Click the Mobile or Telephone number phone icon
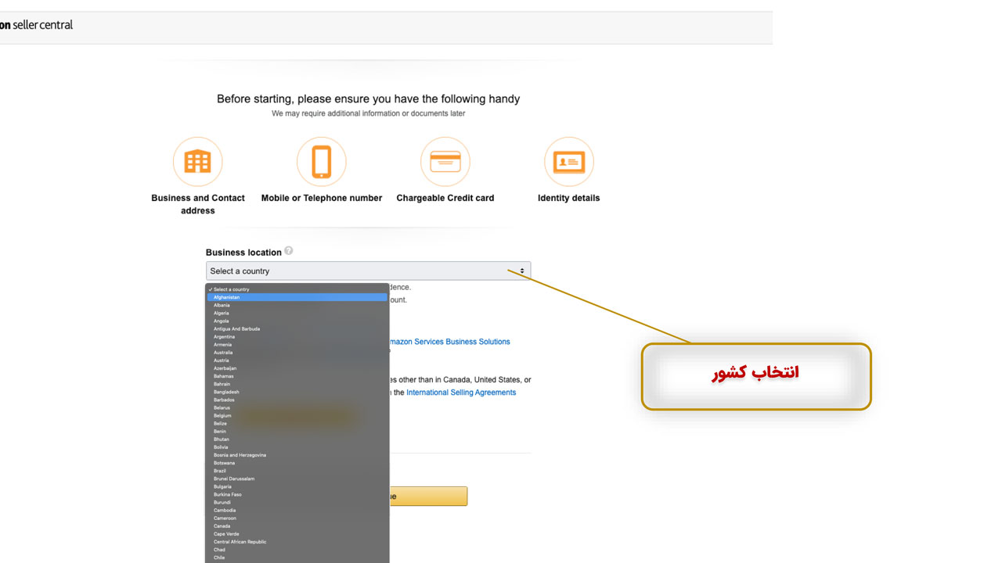The image size is (1002, 563). pos(321,162)
